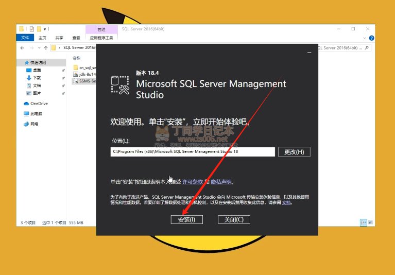Switch to the 主页 ribbon tab

(x=43, y=38)
